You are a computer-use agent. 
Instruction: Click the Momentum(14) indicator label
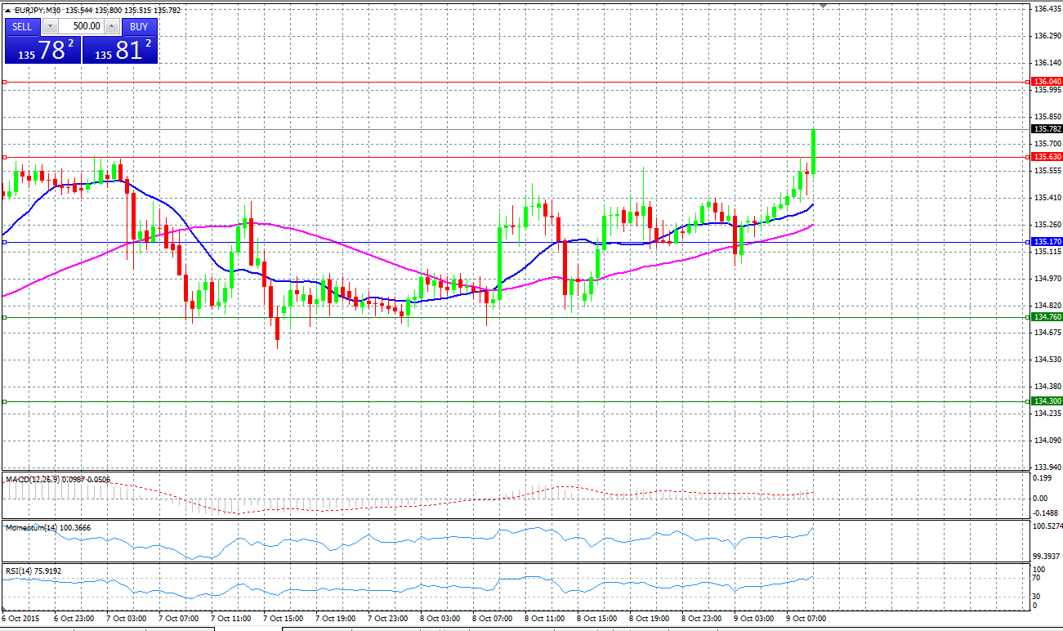pyautogui.click(x=33, y=527)
